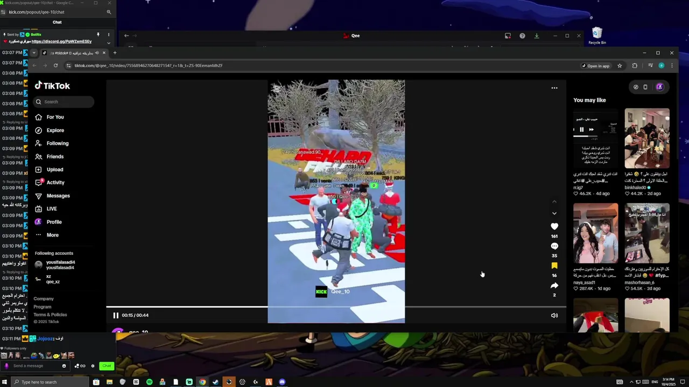Viewport: 689px width, 387px height.
Task: Share the video using the arrow icon
Action: 554,285
